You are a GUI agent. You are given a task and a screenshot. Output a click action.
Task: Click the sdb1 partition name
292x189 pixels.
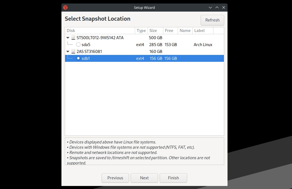pyautogui.click(x=86, y=58)
